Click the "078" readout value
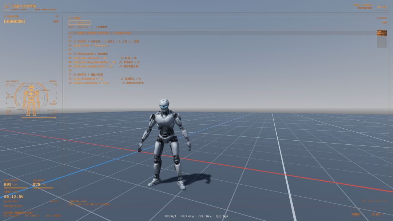 coord(37,184)
